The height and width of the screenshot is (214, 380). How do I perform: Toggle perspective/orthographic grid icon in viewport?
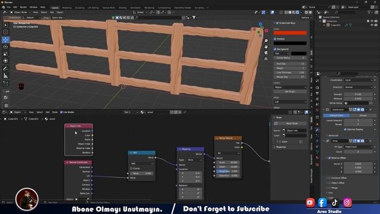click(x=266, y=59)
